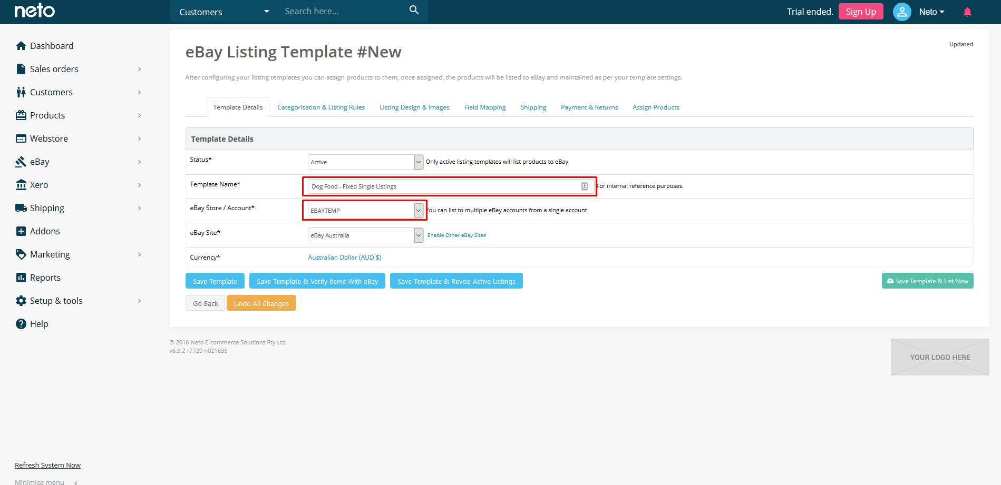Switch to the Shipping tab

533,107
